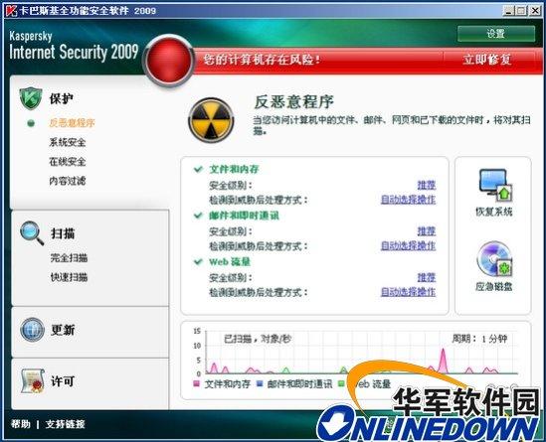This screenshot has width=546, height=442.
Task: Open 推荐 security level under 文件和内存
Action: (427, 185)
